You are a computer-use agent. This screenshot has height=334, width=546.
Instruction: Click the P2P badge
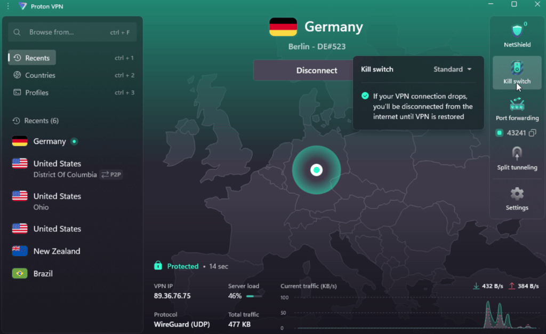[x=111, y=174]
